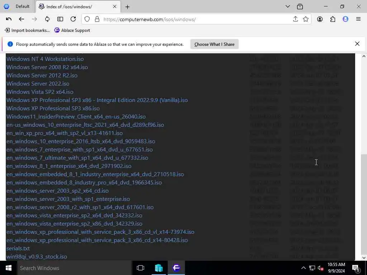Click en_windows_server_2003_with_sp1_enterprise.iso

[68, 199]
